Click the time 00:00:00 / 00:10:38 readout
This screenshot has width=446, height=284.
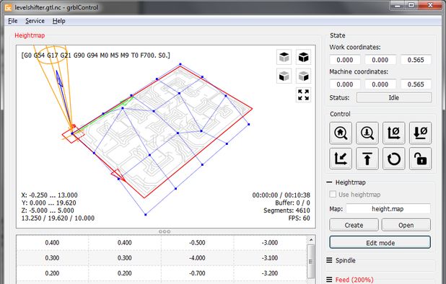281,195
